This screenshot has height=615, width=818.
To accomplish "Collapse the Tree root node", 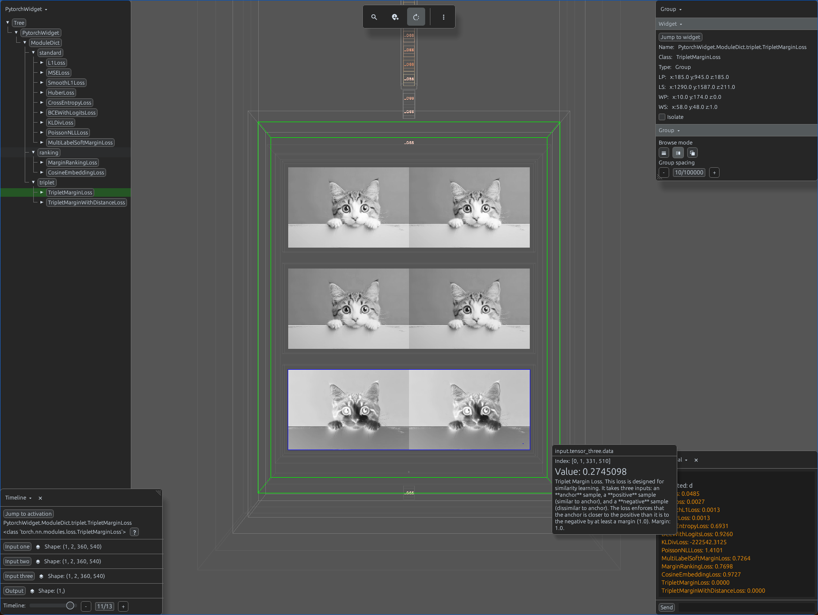I will pos(8,22).
